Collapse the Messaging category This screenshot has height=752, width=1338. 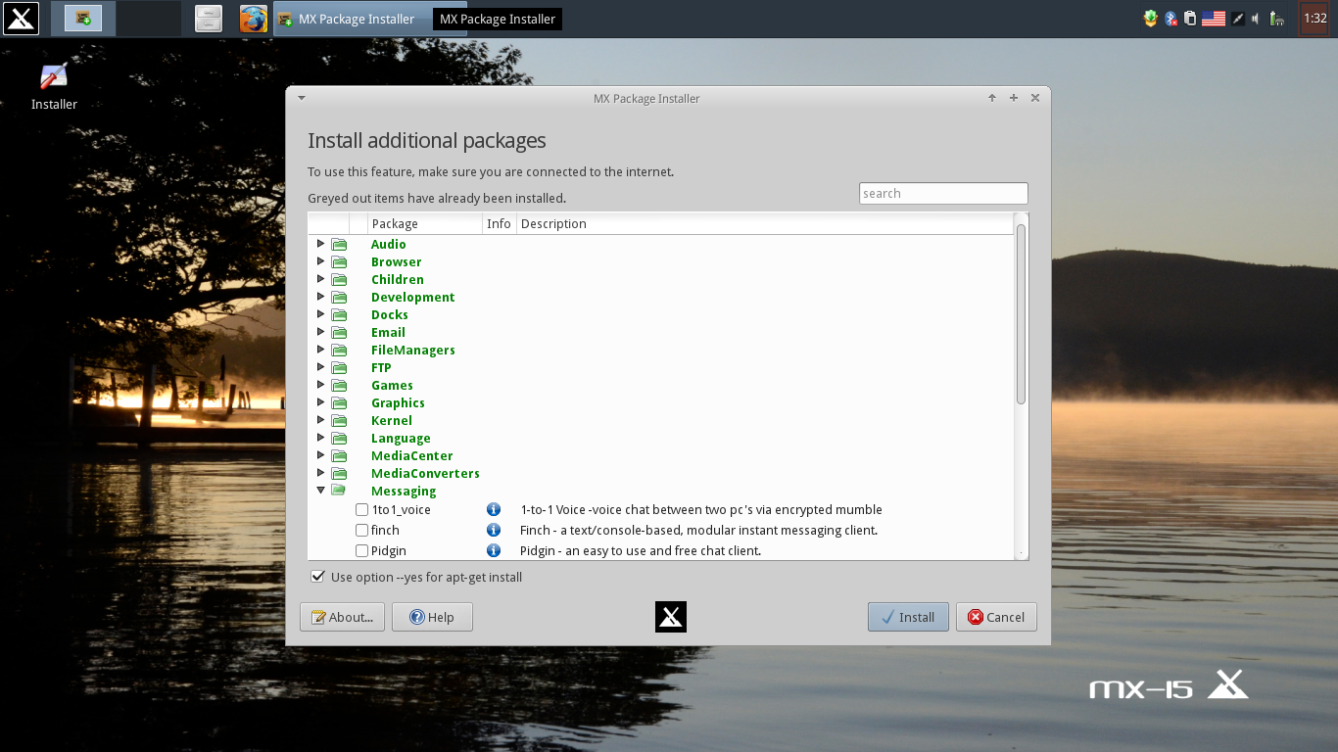tap(321, 490)
